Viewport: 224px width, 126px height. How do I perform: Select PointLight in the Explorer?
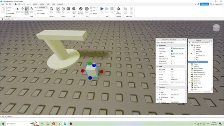pos(202,56)
